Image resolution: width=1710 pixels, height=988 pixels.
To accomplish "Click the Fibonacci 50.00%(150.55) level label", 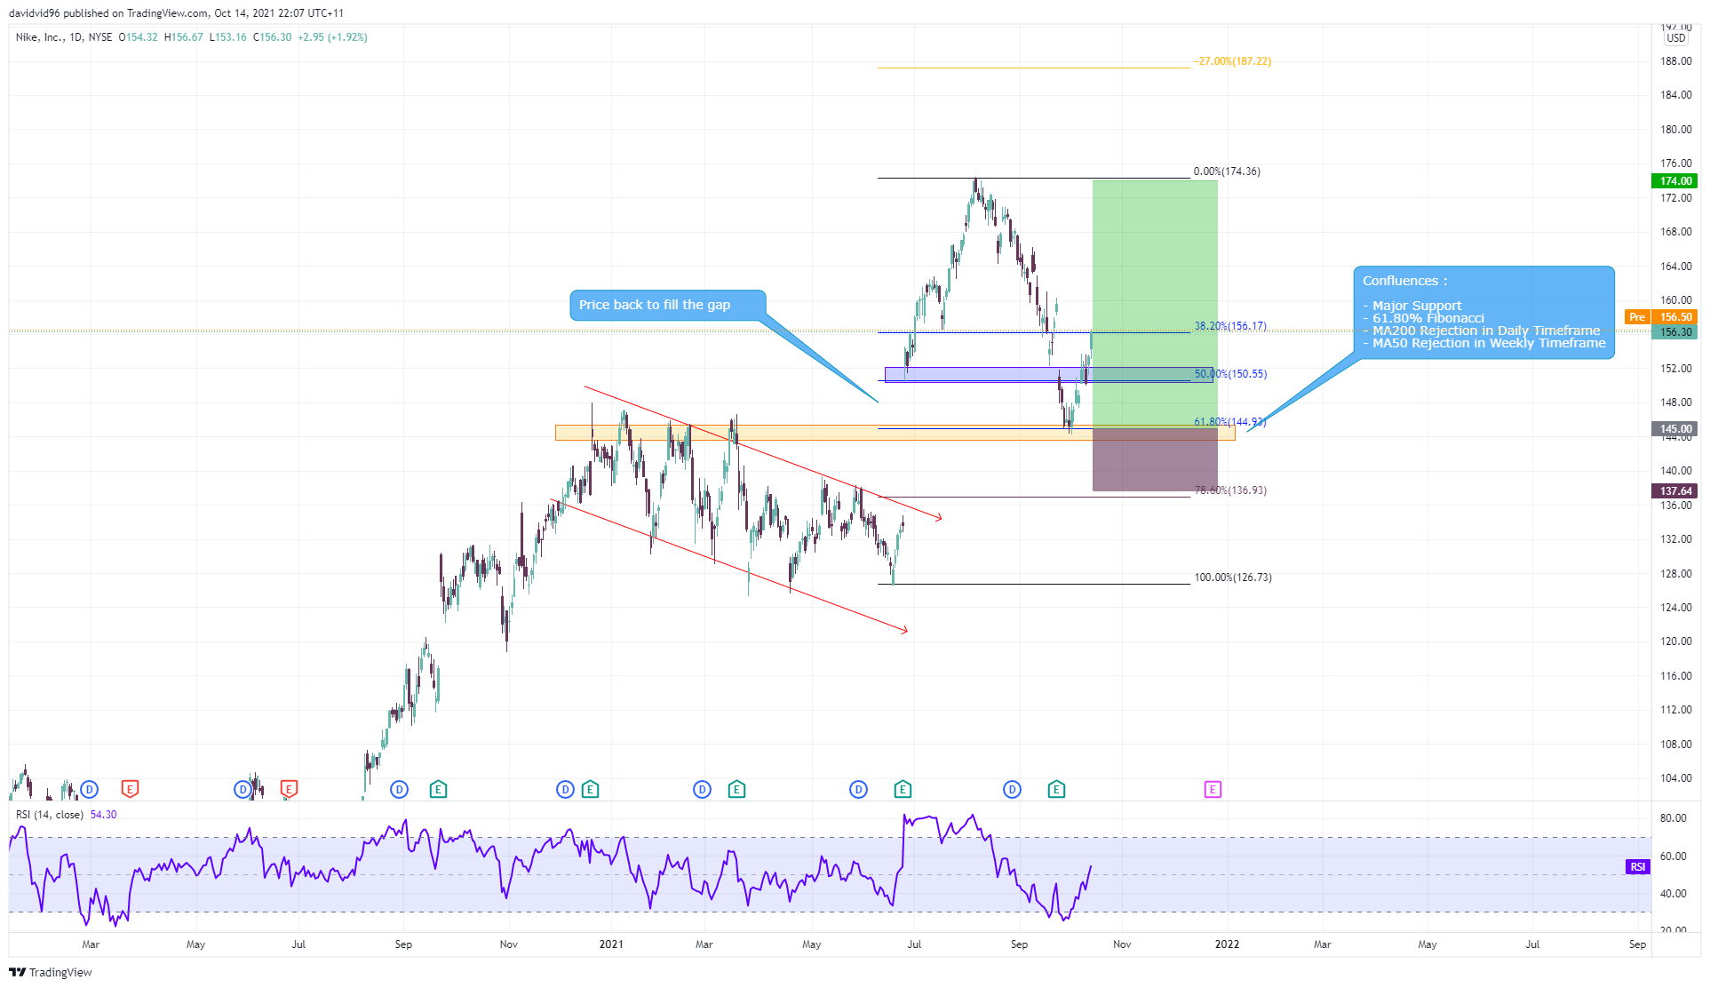I will click(x=1230, y=374).
